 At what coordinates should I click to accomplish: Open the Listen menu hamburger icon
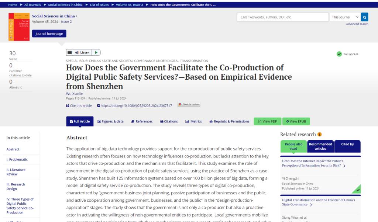tap(70, 53)
